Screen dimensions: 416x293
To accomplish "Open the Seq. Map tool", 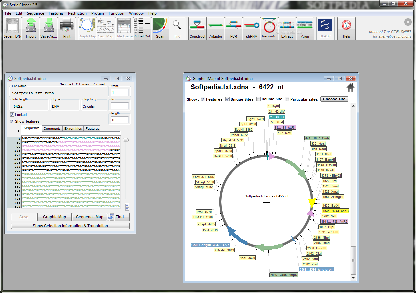I will click(106, 29).
